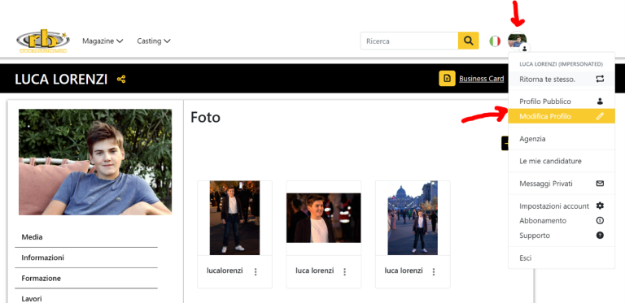Screen dimensions: 625x303
Task: Click the share icon beside LUCA LORENZI
Action: pyautogui.click(x=121, y=79)
